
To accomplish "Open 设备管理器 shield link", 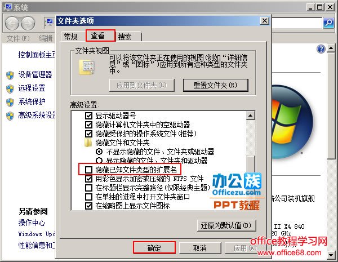I will click(35, 74).
